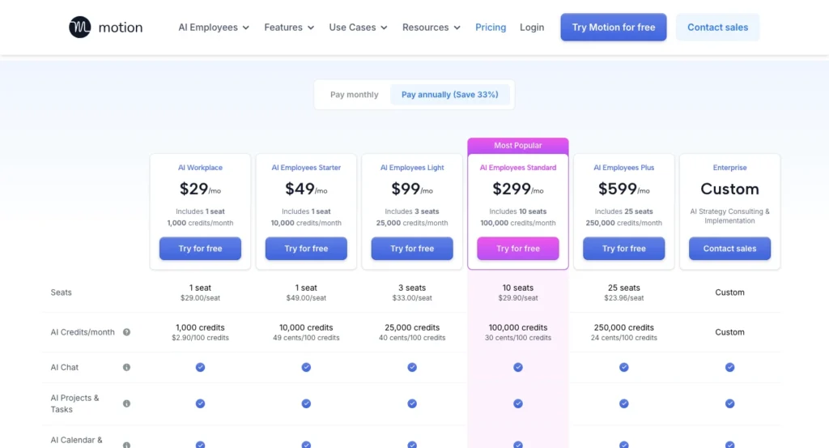Click AI Chat checkmark under AI Employees Starter
Viewport: 829px width, 448px height.
pyautogui.click(x=306, y=367)
